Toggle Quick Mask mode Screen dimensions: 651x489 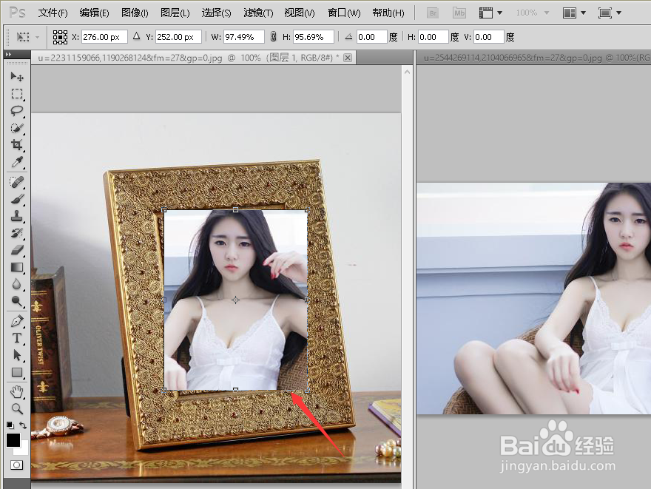16,465
